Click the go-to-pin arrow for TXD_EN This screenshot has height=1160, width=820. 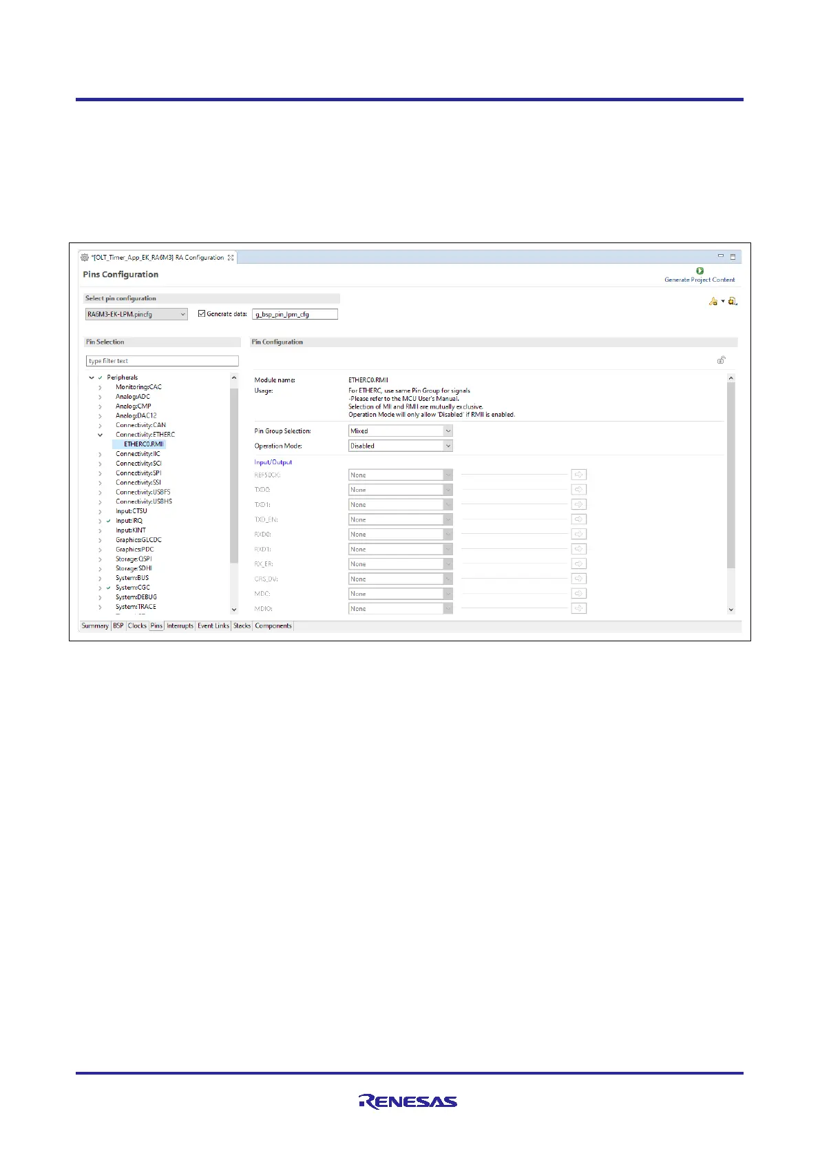click(579, 519)
